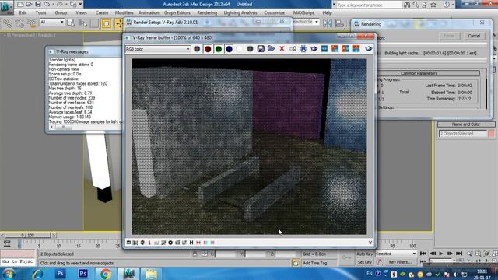Click Align tool icon in main toolbar
This screenshot has height=280, width=498.
pyautogui.click(x=339, y=23)
